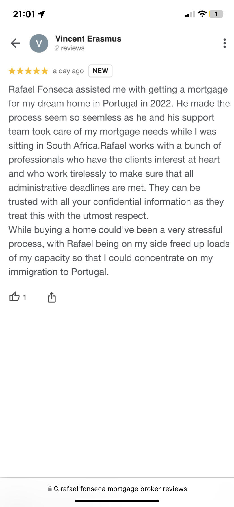The image size is (234, 507).
Task: Tap the padlock icon in address bar
Action: [x=50, y=489]
